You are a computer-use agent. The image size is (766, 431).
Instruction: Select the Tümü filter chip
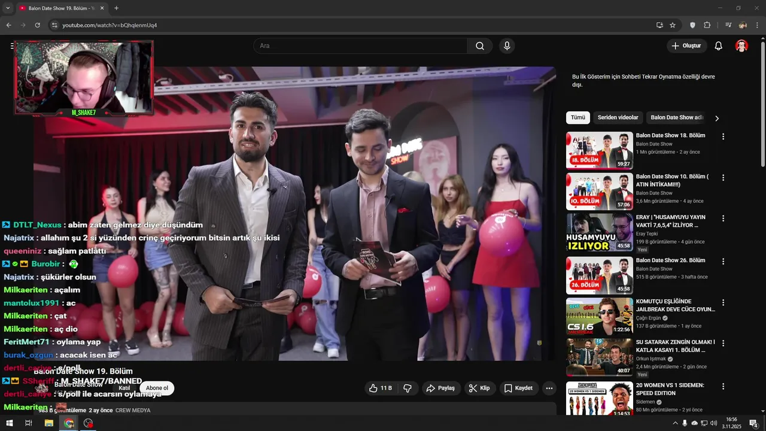577,118
